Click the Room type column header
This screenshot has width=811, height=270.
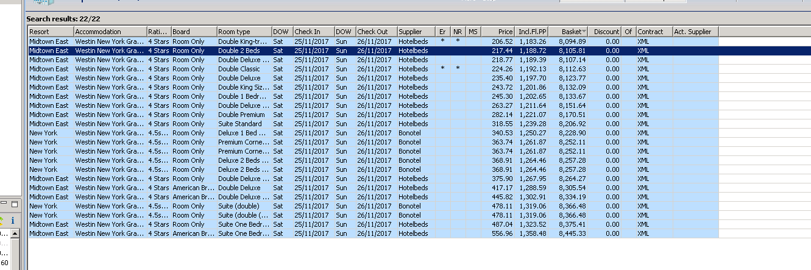click(x=244, y=32)
